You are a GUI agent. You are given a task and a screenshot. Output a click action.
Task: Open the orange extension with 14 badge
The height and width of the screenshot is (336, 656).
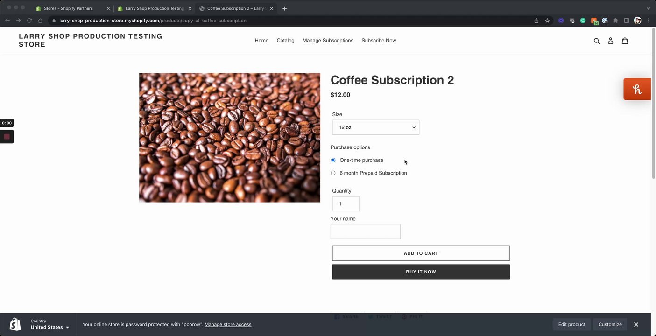coord(594,21)
